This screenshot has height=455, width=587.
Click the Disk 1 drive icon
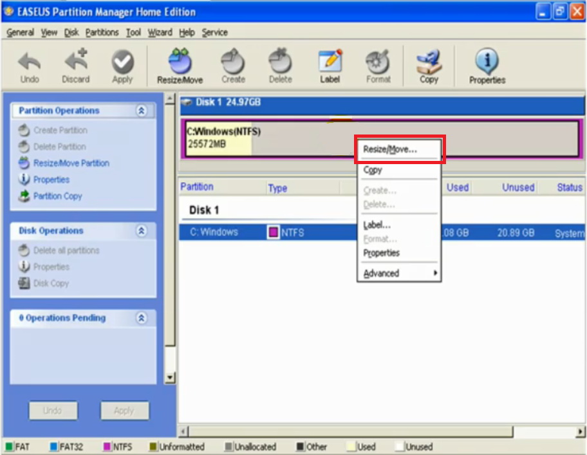pos(187,102)
